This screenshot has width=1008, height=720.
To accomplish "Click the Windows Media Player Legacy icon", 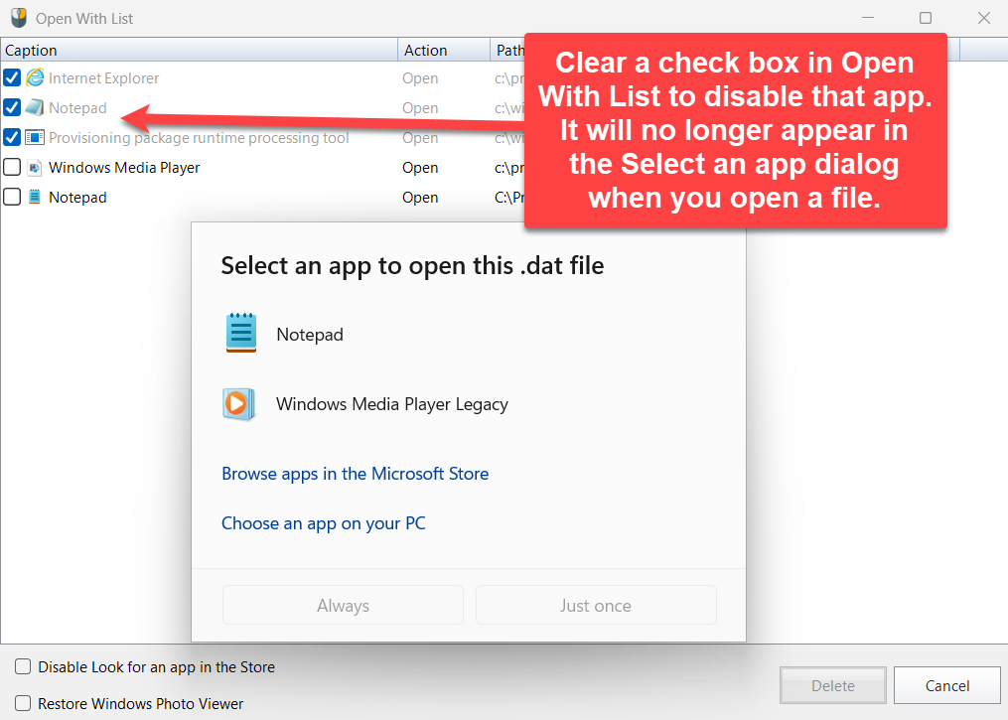I will [238, 404].
